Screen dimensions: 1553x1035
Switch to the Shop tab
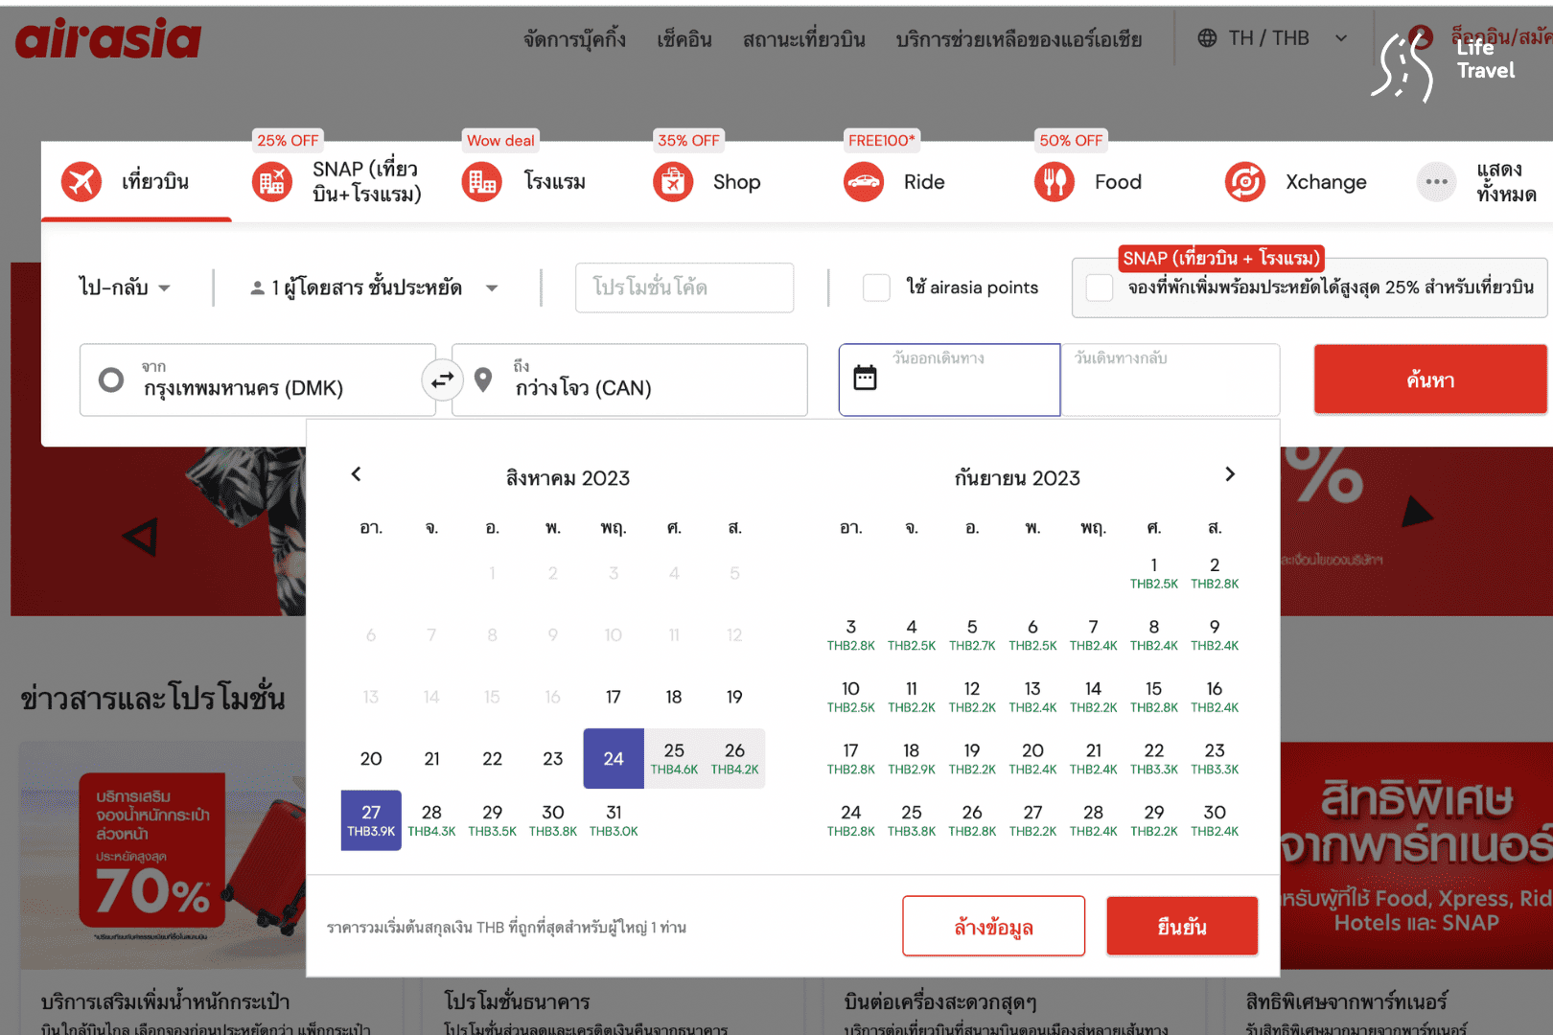[x=707, y=182]
